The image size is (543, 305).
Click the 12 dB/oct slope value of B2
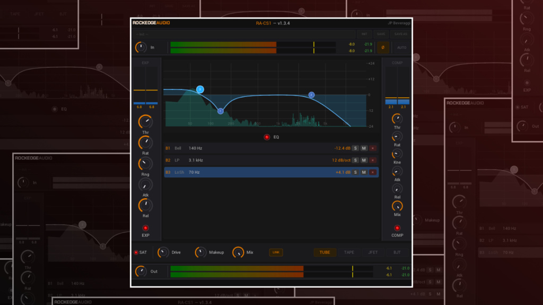(x=341, y=160)
